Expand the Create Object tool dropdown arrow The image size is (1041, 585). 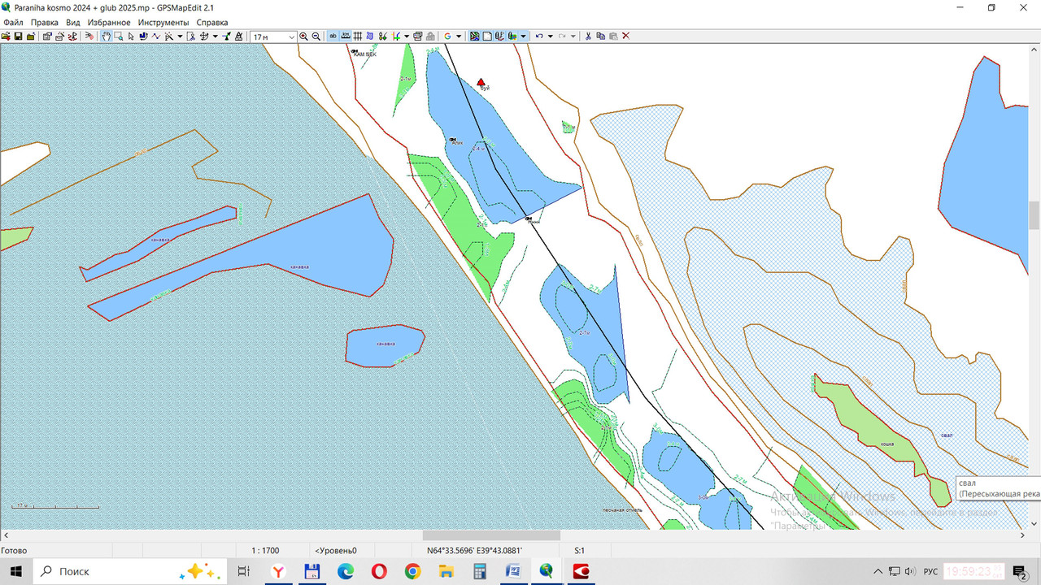(180, 37)
